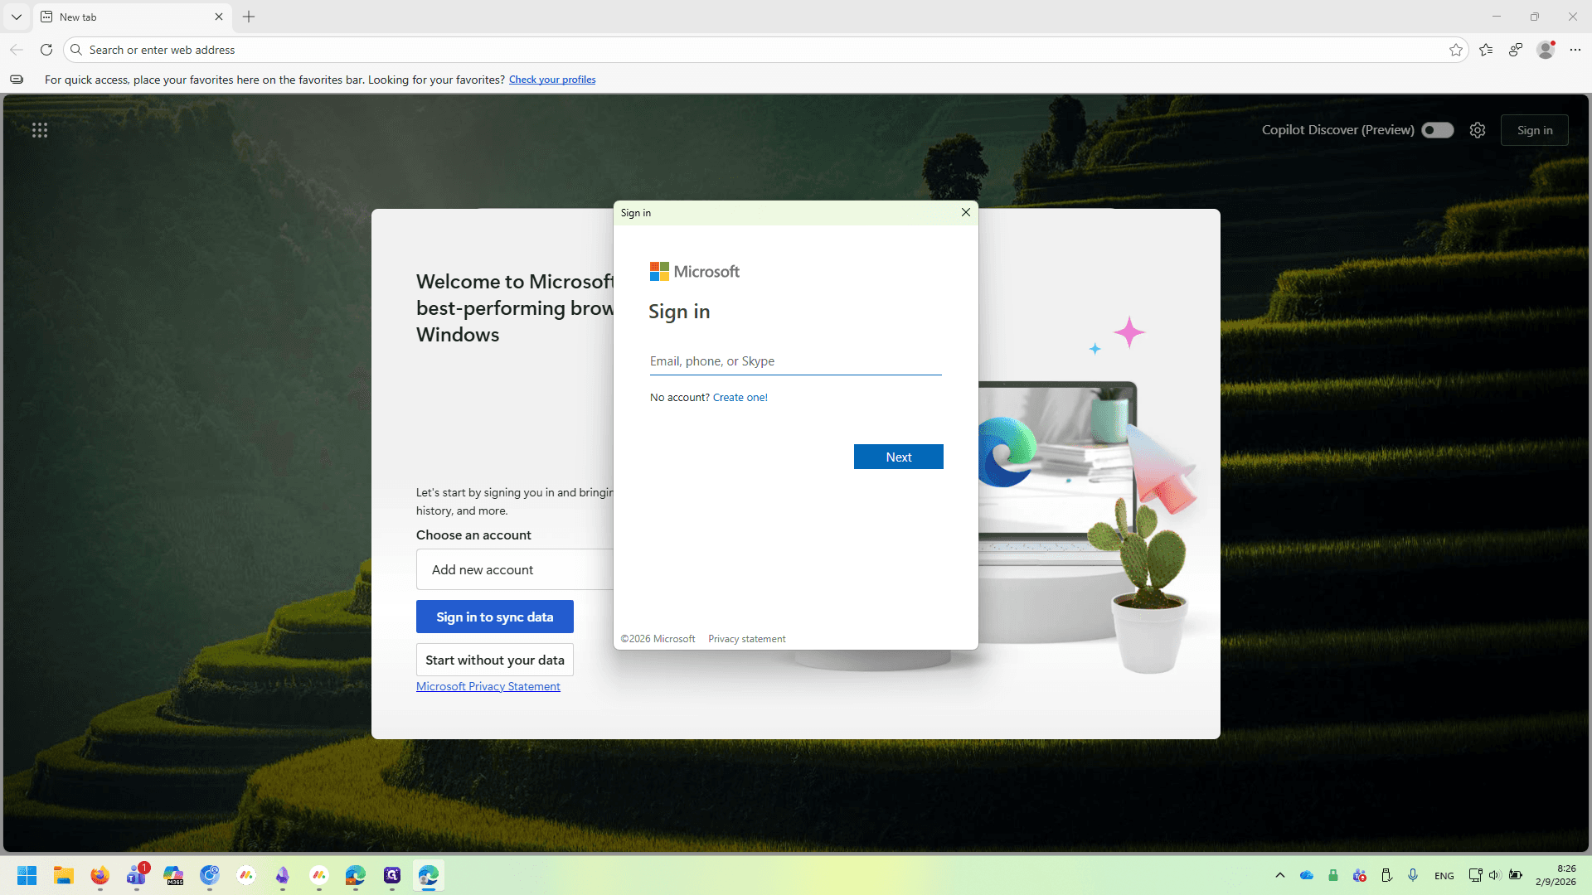Click Start without your data
Screen dimensions: 1592x895
(x=495, y=660)
